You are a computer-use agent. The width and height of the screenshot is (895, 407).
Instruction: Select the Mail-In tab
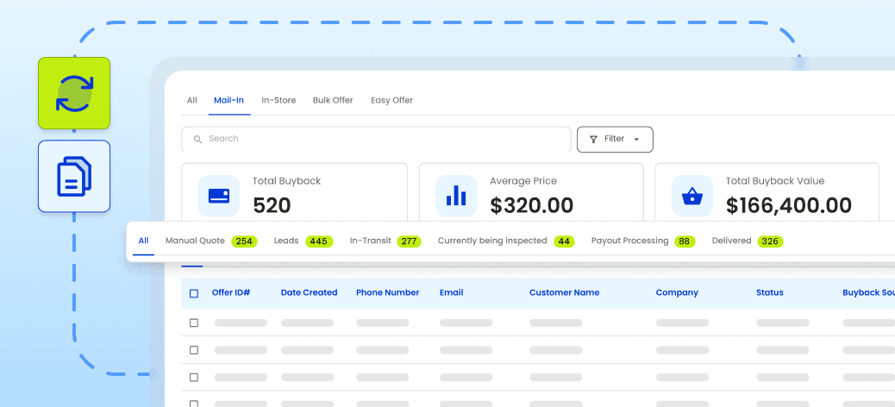point(228,101)
